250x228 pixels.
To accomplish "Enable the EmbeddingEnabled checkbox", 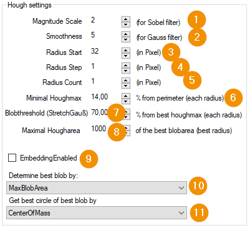I will (12, 158).
